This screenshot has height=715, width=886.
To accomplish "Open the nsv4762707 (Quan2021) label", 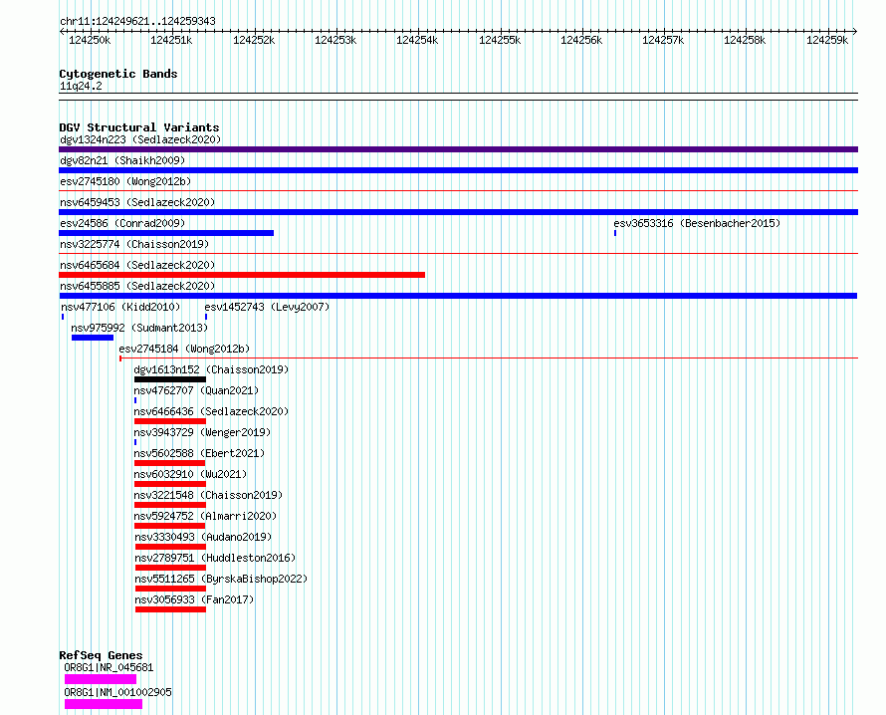I will tap(196, 390).
